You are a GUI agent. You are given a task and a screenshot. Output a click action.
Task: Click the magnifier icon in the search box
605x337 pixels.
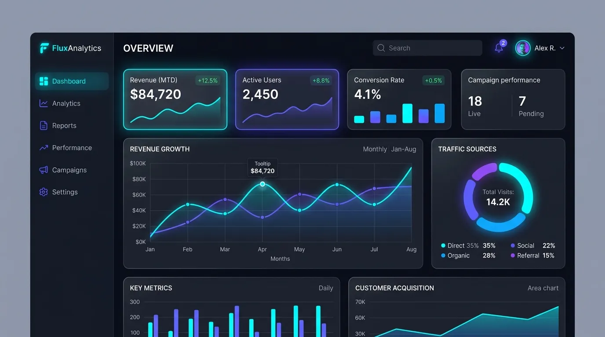click(x=381, y=48)
